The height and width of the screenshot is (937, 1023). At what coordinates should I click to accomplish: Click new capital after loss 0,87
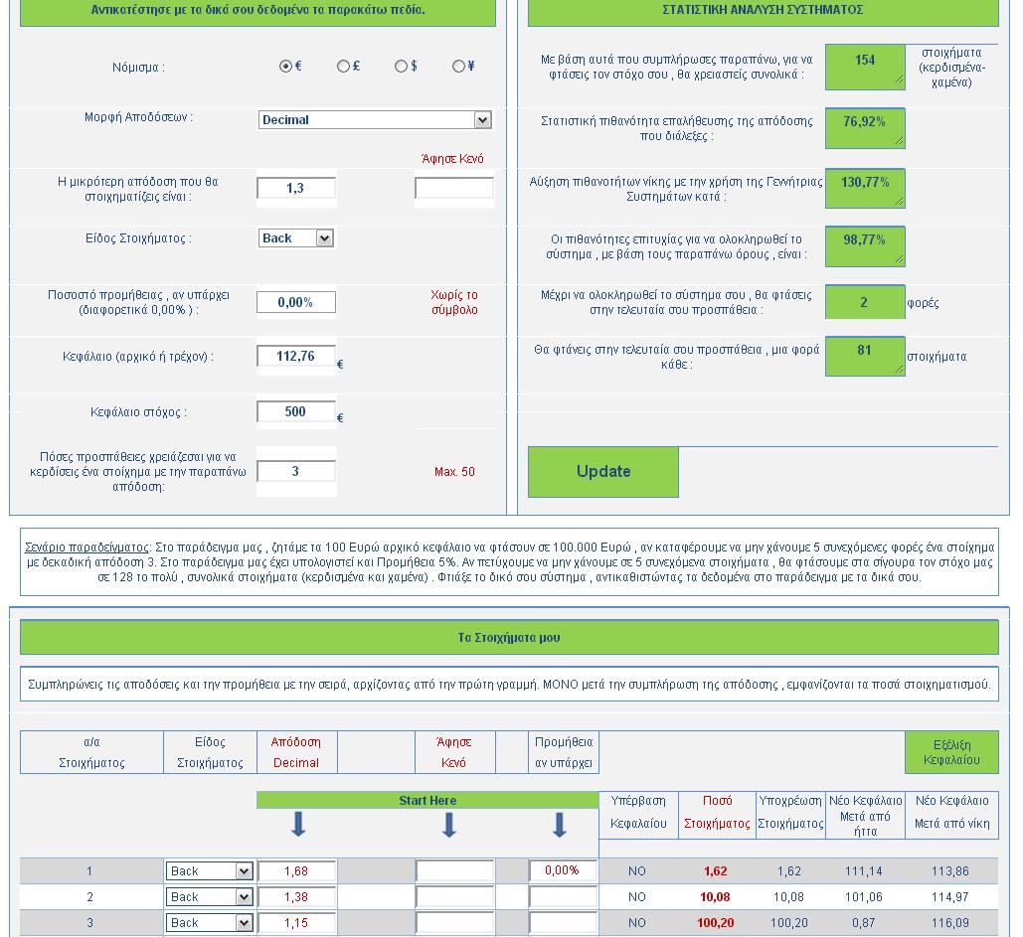[x=864, y=923]
